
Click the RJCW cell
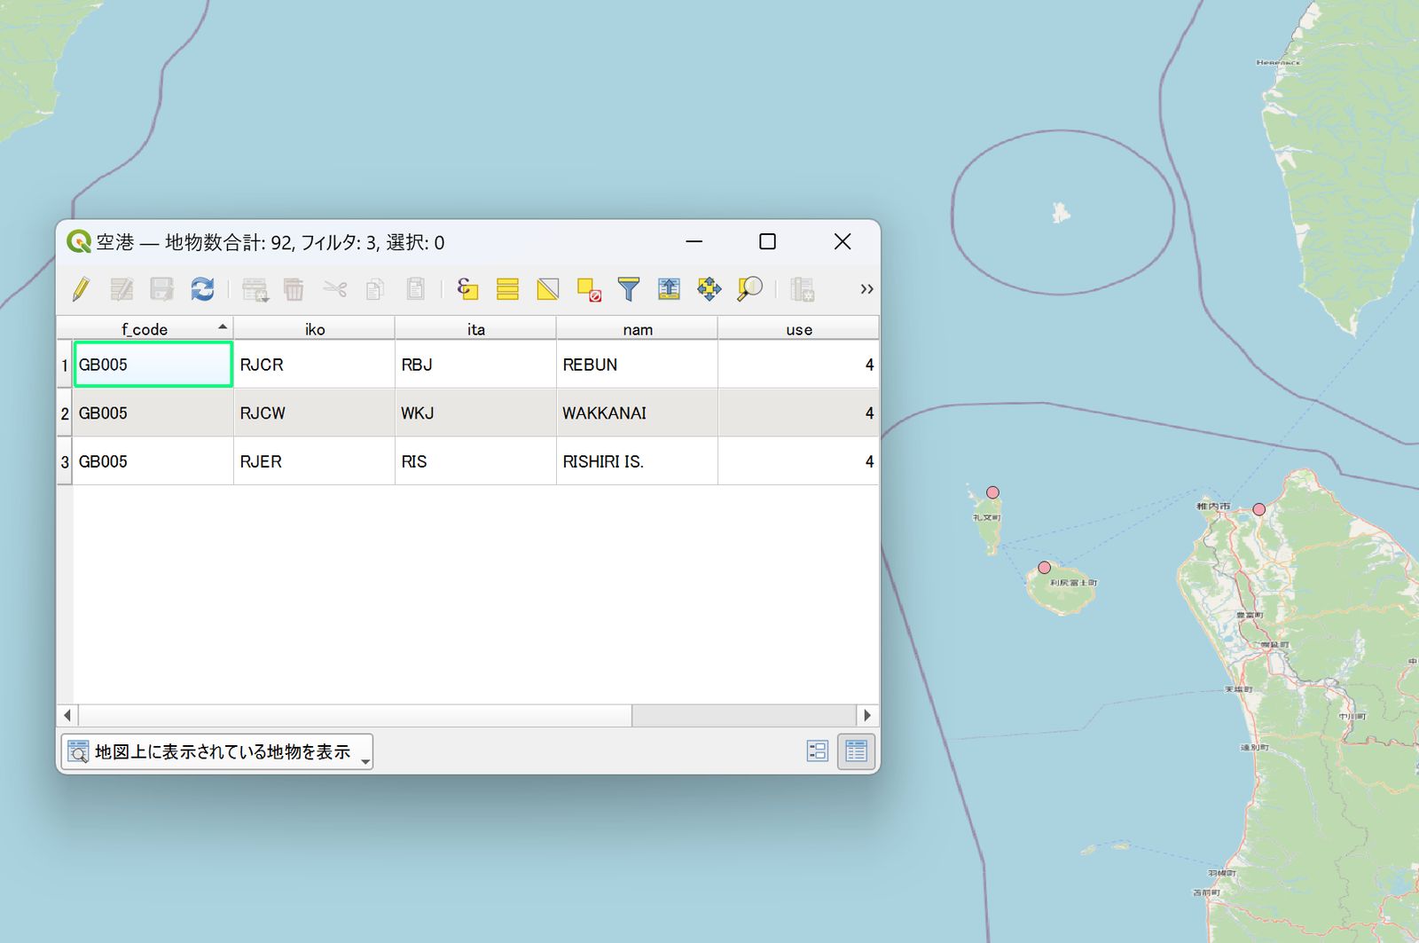point(315,413)
